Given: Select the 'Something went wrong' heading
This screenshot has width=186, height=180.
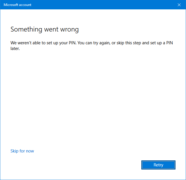Looking at the screenshot, I should coord(45,29).
